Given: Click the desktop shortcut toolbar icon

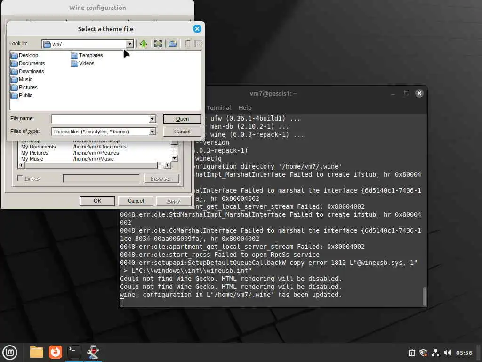Looking at the screenshot, I should tap(158, 44).
